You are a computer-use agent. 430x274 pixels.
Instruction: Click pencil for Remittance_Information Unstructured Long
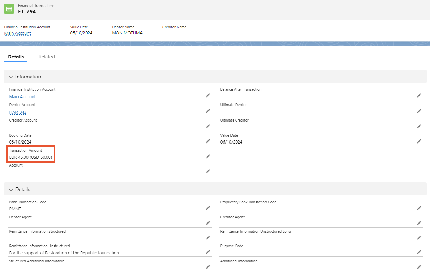pos(419,238)
